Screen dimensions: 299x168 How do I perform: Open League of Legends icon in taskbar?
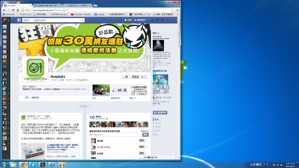(x=43, y=165)
